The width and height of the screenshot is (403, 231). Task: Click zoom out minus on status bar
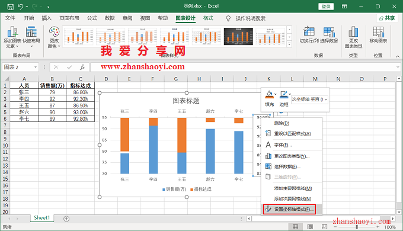tap(335, 227)
